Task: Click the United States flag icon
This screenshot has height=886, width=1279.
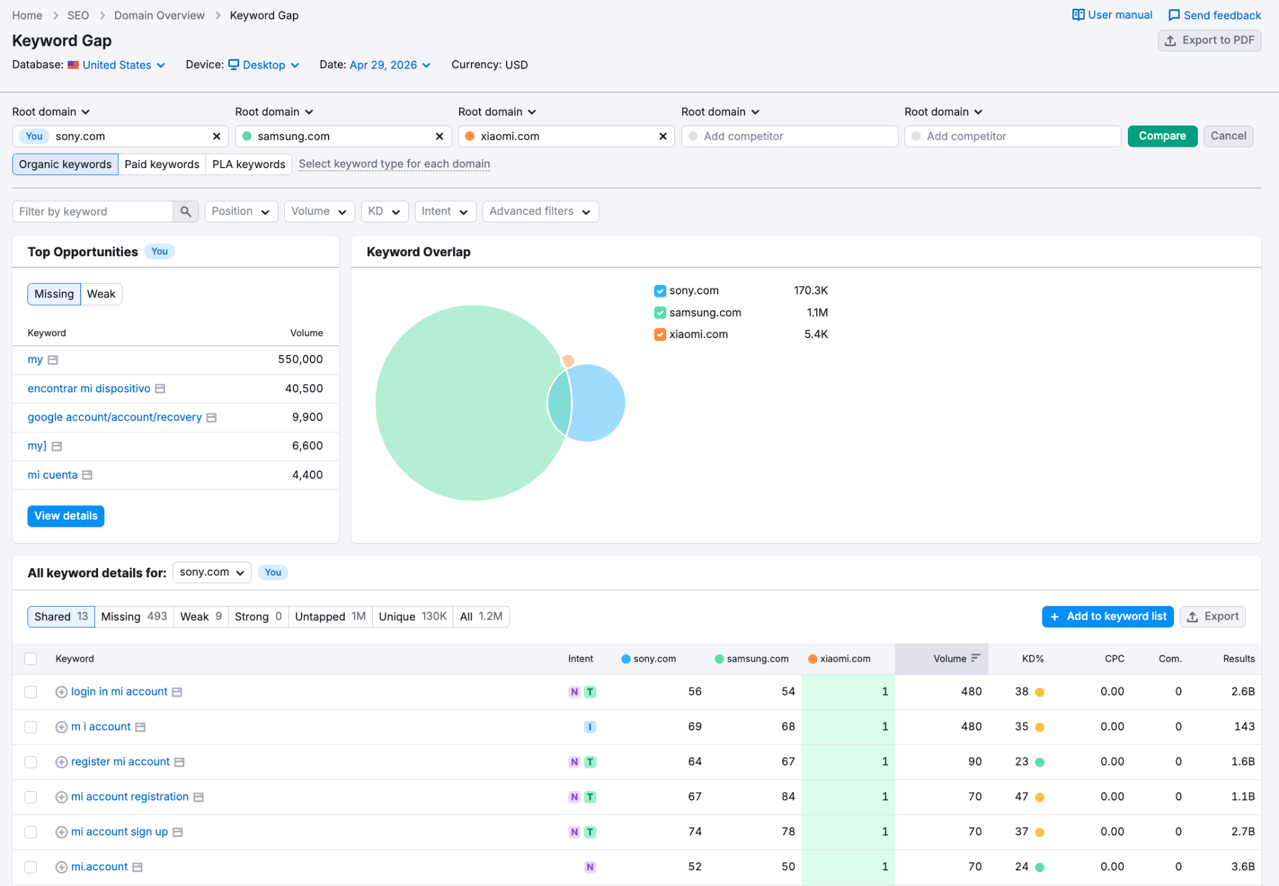Action: [73, 65]
